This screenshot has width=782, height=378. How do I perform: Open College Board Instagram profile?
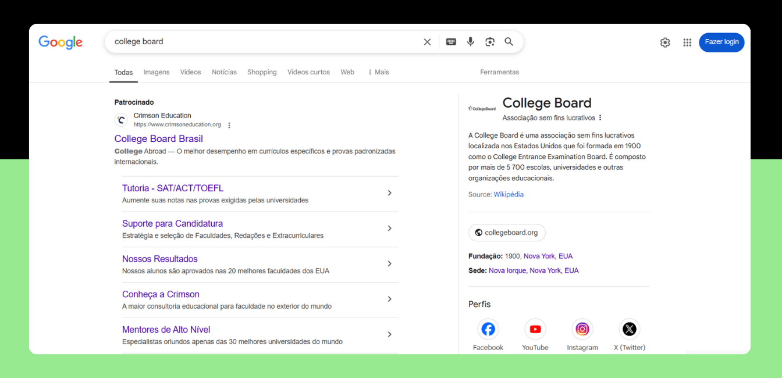click(582, 329)
